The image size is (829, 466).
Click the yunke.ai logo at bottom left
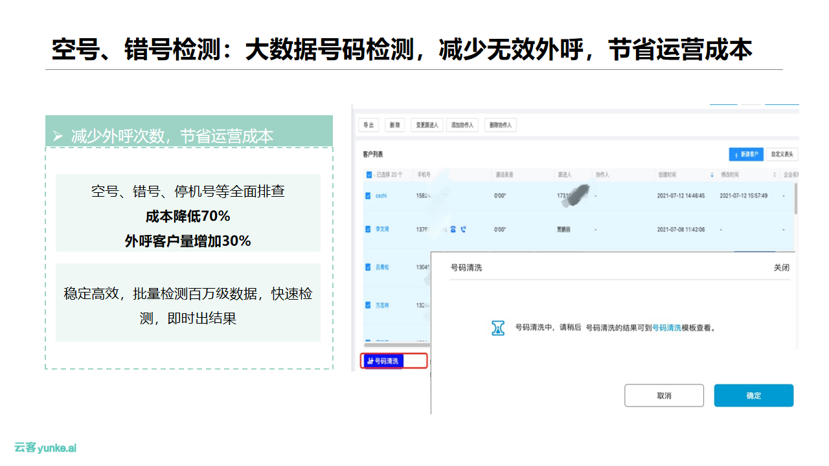click(45, 447)
